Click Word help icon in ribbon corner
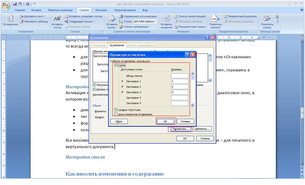 pos(302,10)
